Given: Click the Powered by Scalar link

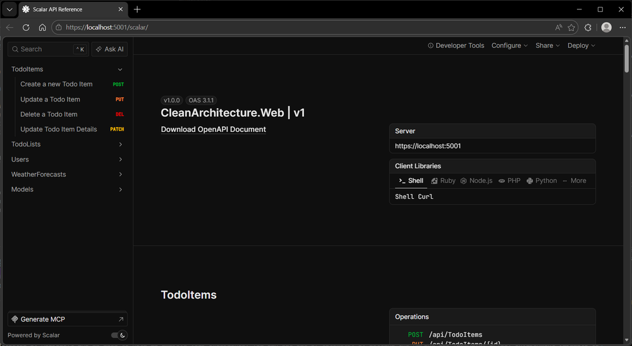Looking at the screenshot, I should [x=33, y=335].
